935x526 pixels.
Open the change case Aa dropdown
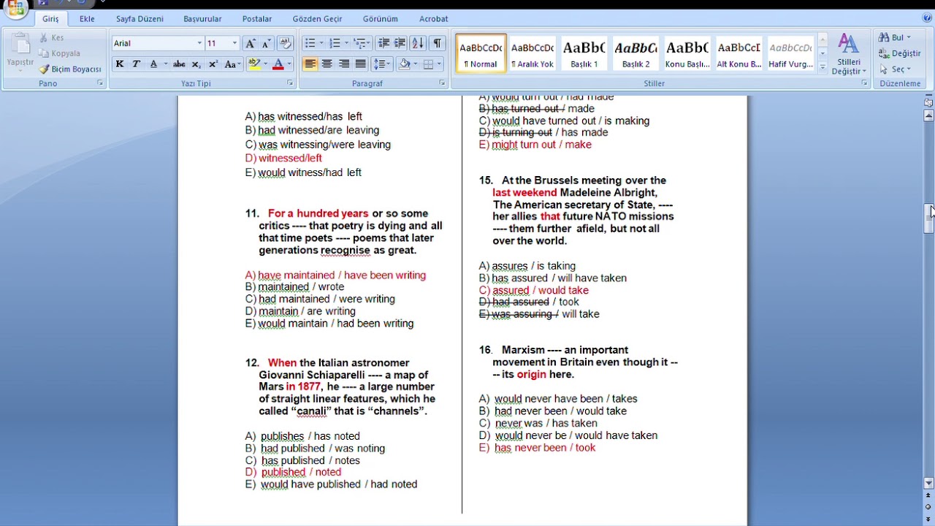click(232, 64)
